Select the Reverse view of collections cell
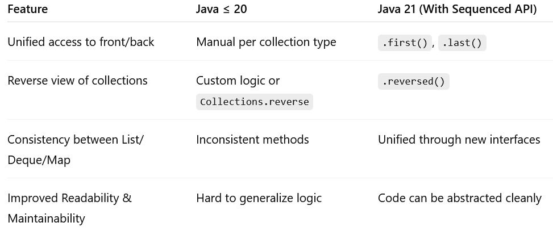This screenshot has width=553, height=235. point(77,81)
